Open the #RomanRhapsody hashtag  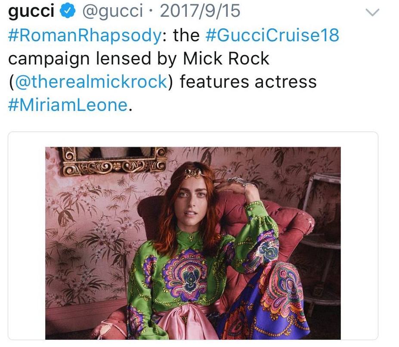click(x=85, y=35)
